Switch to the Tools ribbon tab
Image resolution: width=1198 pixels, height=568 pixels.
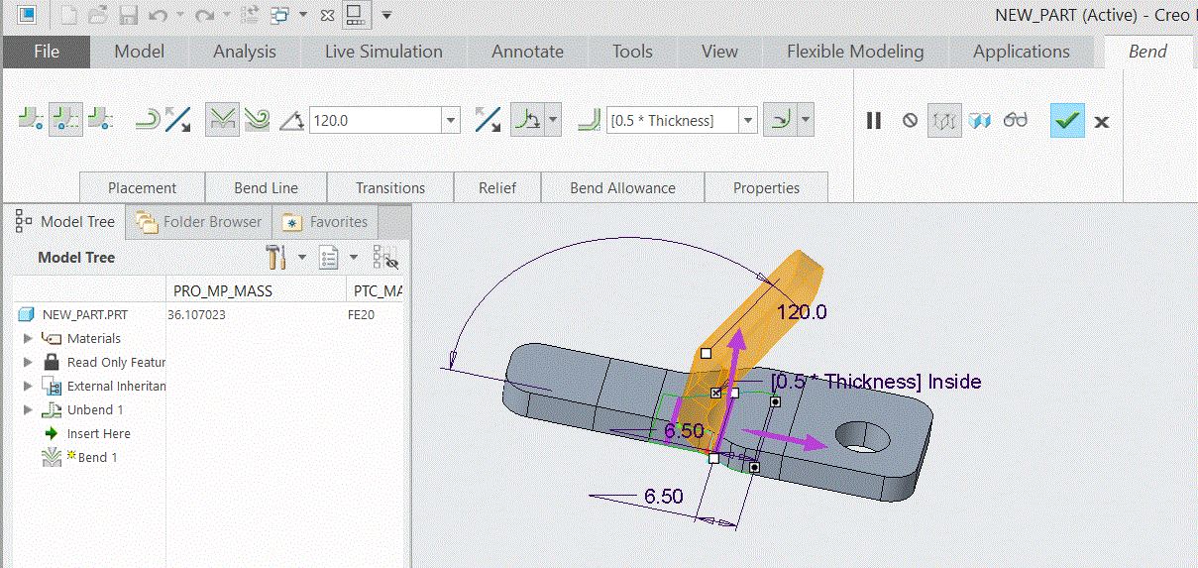[632, 52]
